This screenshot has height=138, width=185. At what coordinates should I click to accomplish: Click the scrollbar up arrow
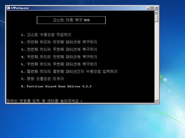click(156, 13)
